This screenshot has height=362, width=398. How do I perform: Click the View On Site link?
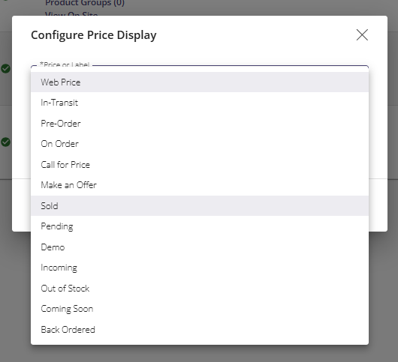[71, 14]
